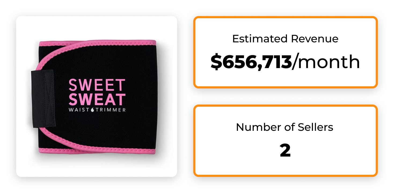Click the pink bottom trim of the belt
This screenshot has width=394, height=193.
point(98,150)
